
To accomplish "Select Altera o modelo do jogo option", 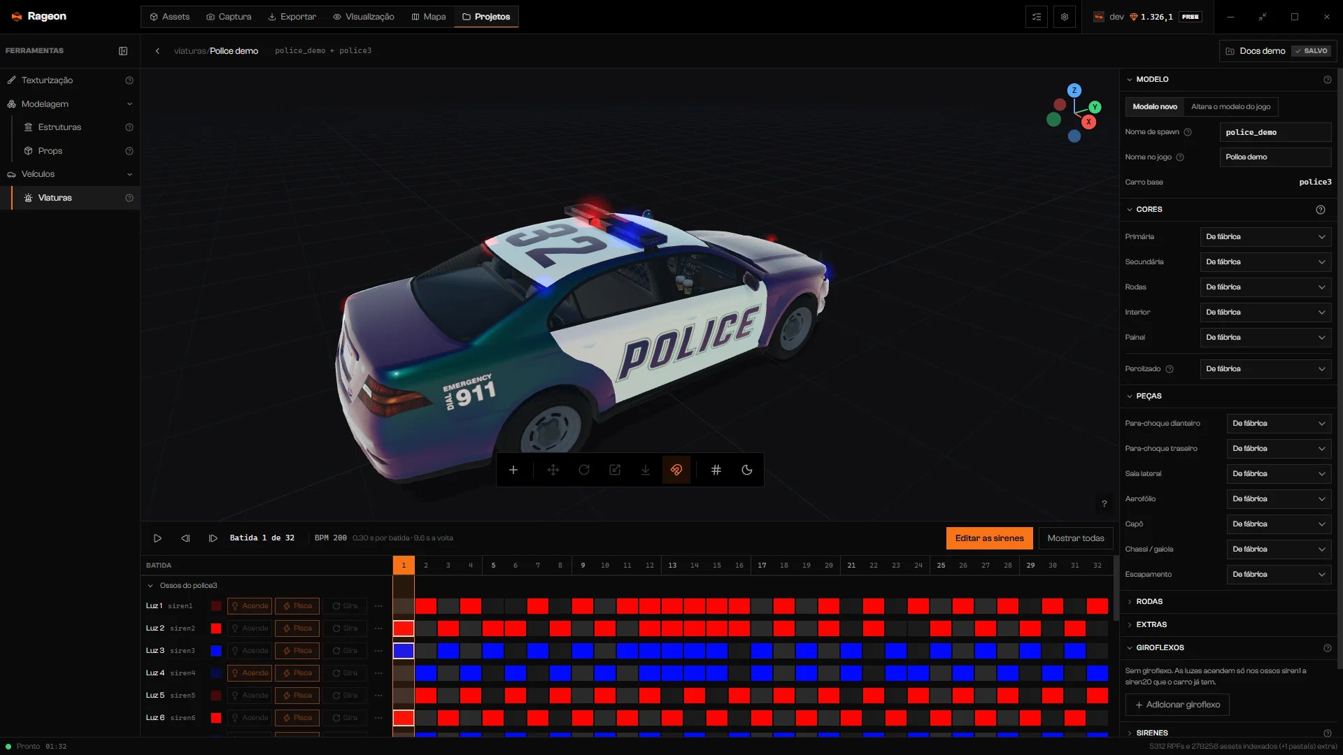I will pyautogui.click(x=1230, y=107).
